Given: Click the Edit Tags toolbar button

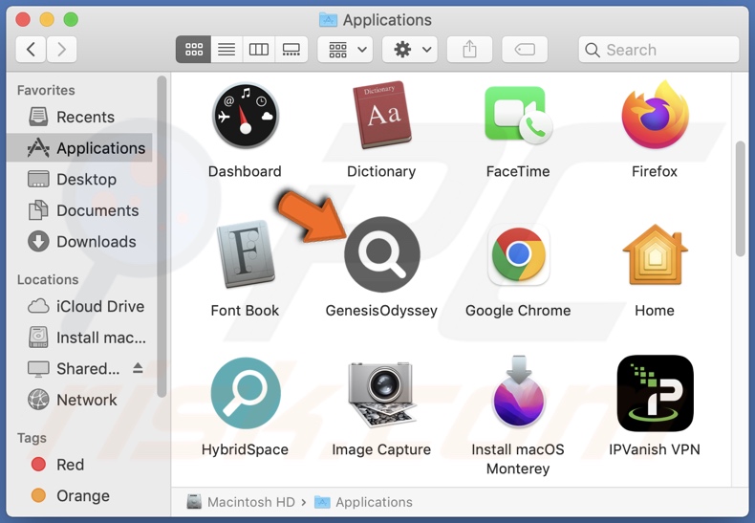Looking at the screenshot, I should click(x=525, y=49).
